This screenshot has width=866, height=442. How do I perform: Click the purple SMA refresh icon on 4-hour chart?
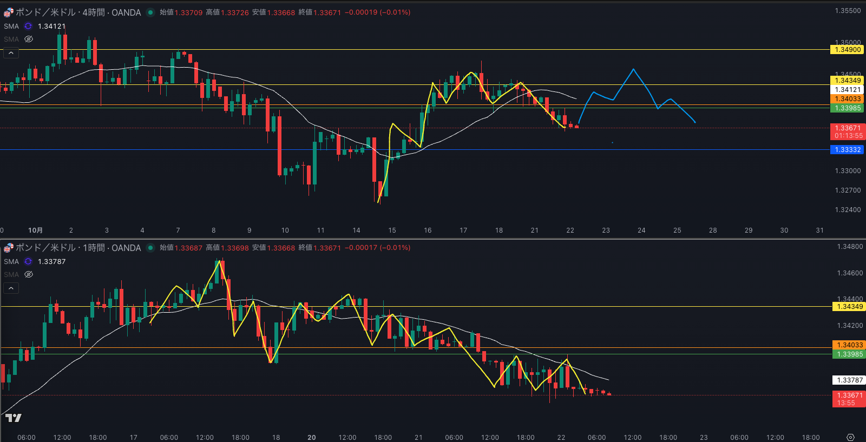pyautogui.click(x=28, y=26)
